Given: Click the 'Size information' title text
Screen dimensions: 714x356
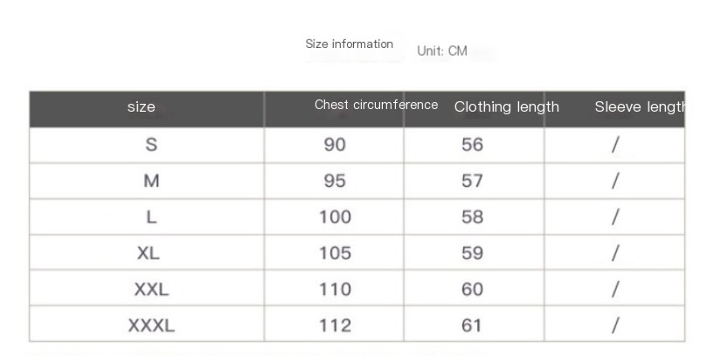Looking at the screenshot, I should (x=350, y=44).
